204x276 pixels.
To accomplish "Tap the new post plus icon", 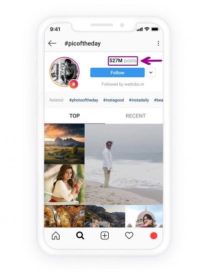I will point(105,235).
